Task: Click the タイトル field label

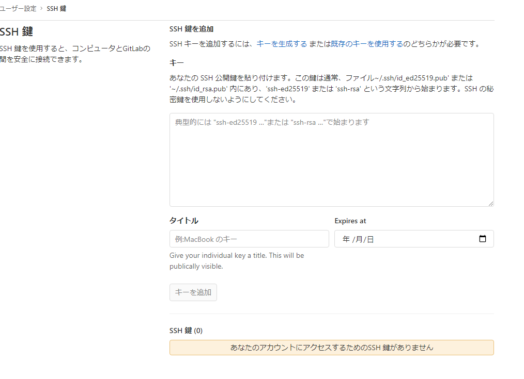Action: pyautogui.click(x=183, y=220)
